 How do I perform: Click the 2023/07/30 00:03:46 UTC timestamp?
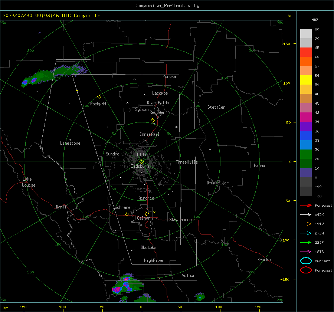32,16
